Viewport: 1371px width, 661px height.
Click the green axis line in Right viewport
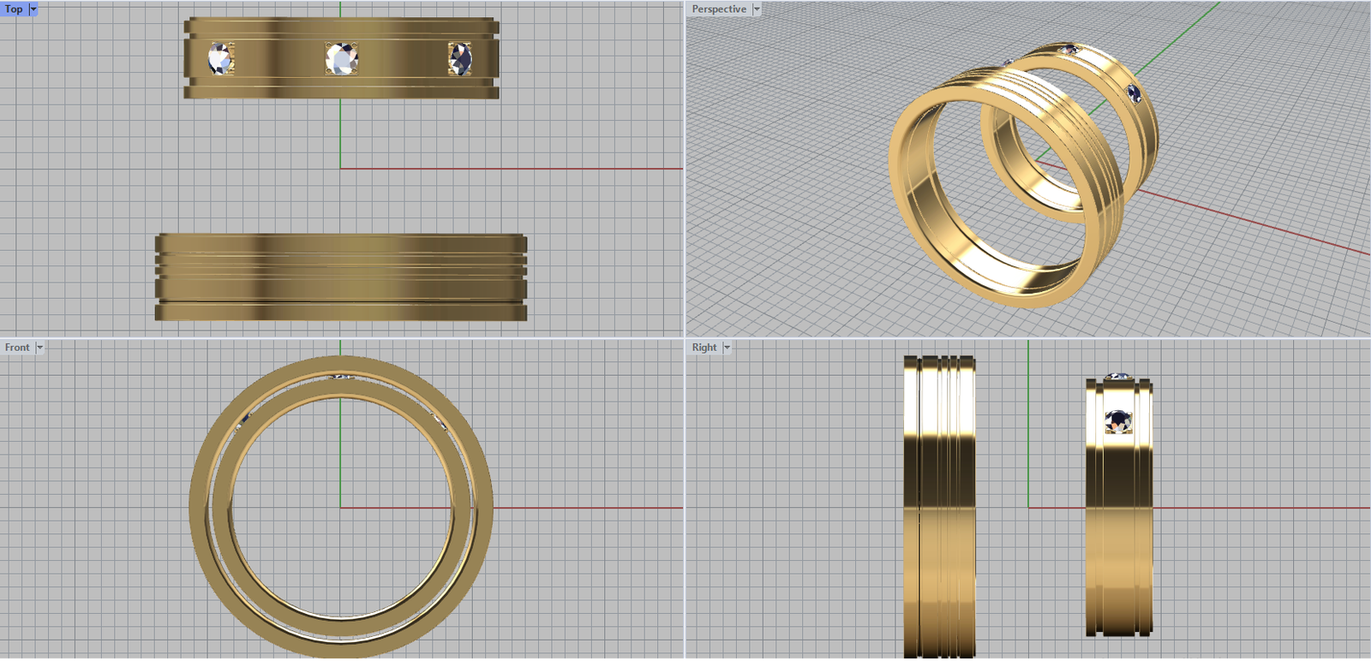[1028, 428]
